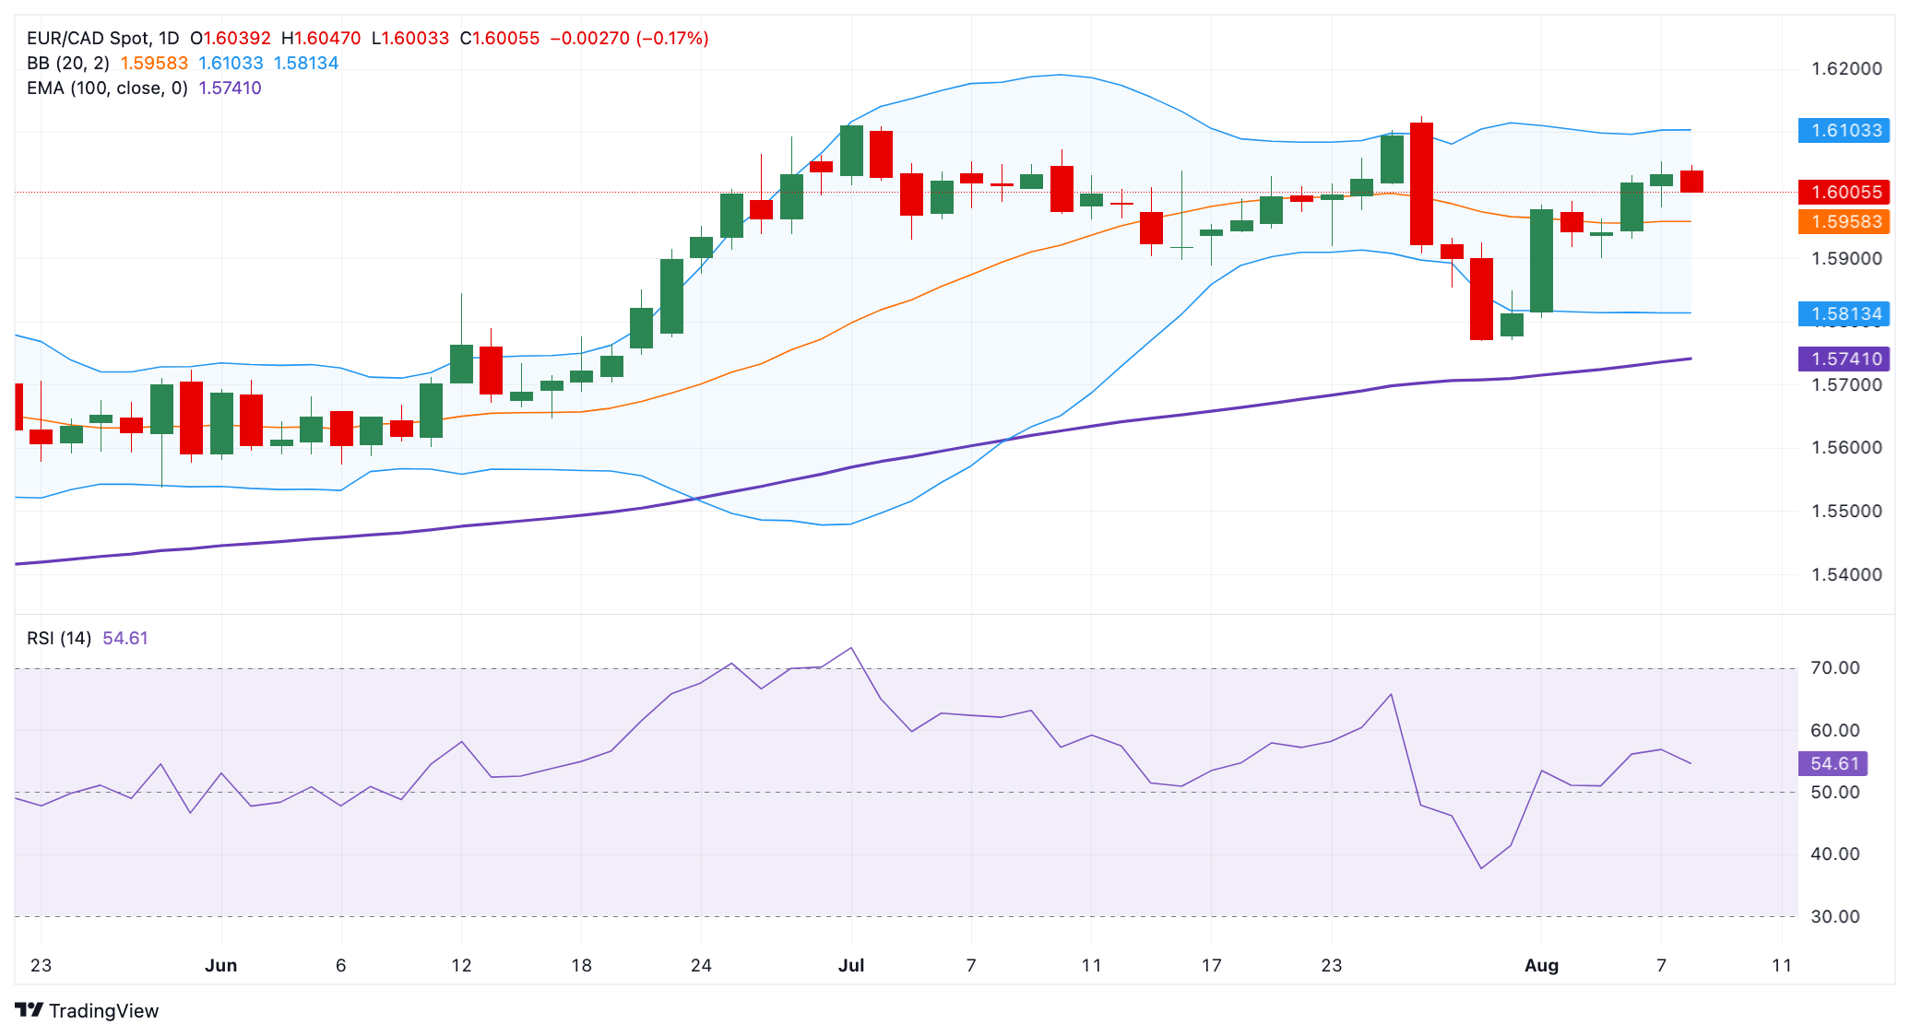Click the RSI (14) indicator label

point(59,639)
